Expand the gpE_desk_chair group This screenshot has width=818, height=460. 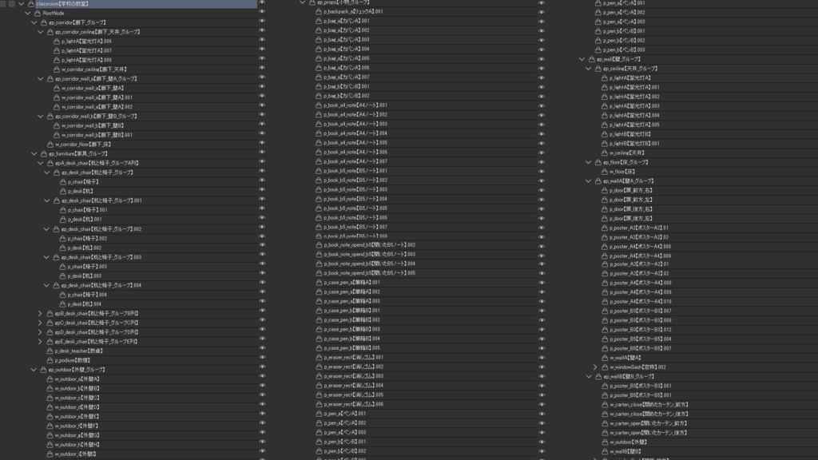(x=40, y=342)
